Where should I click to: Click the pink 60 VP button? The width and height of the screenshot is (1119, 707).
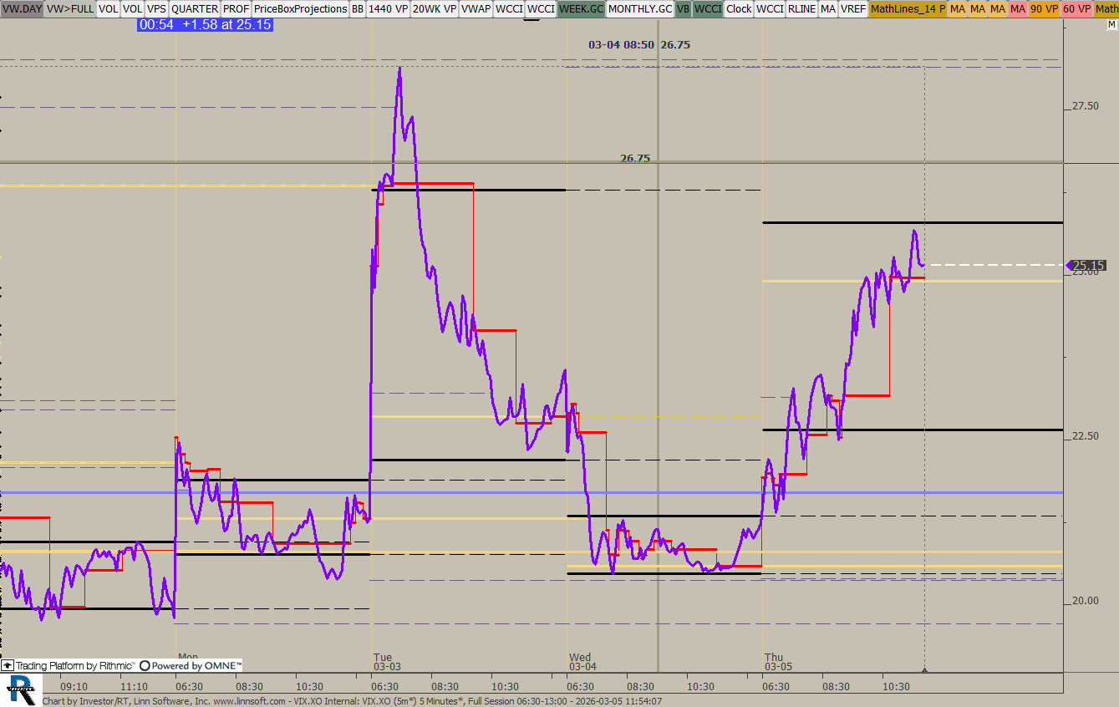pos(1076,9)
